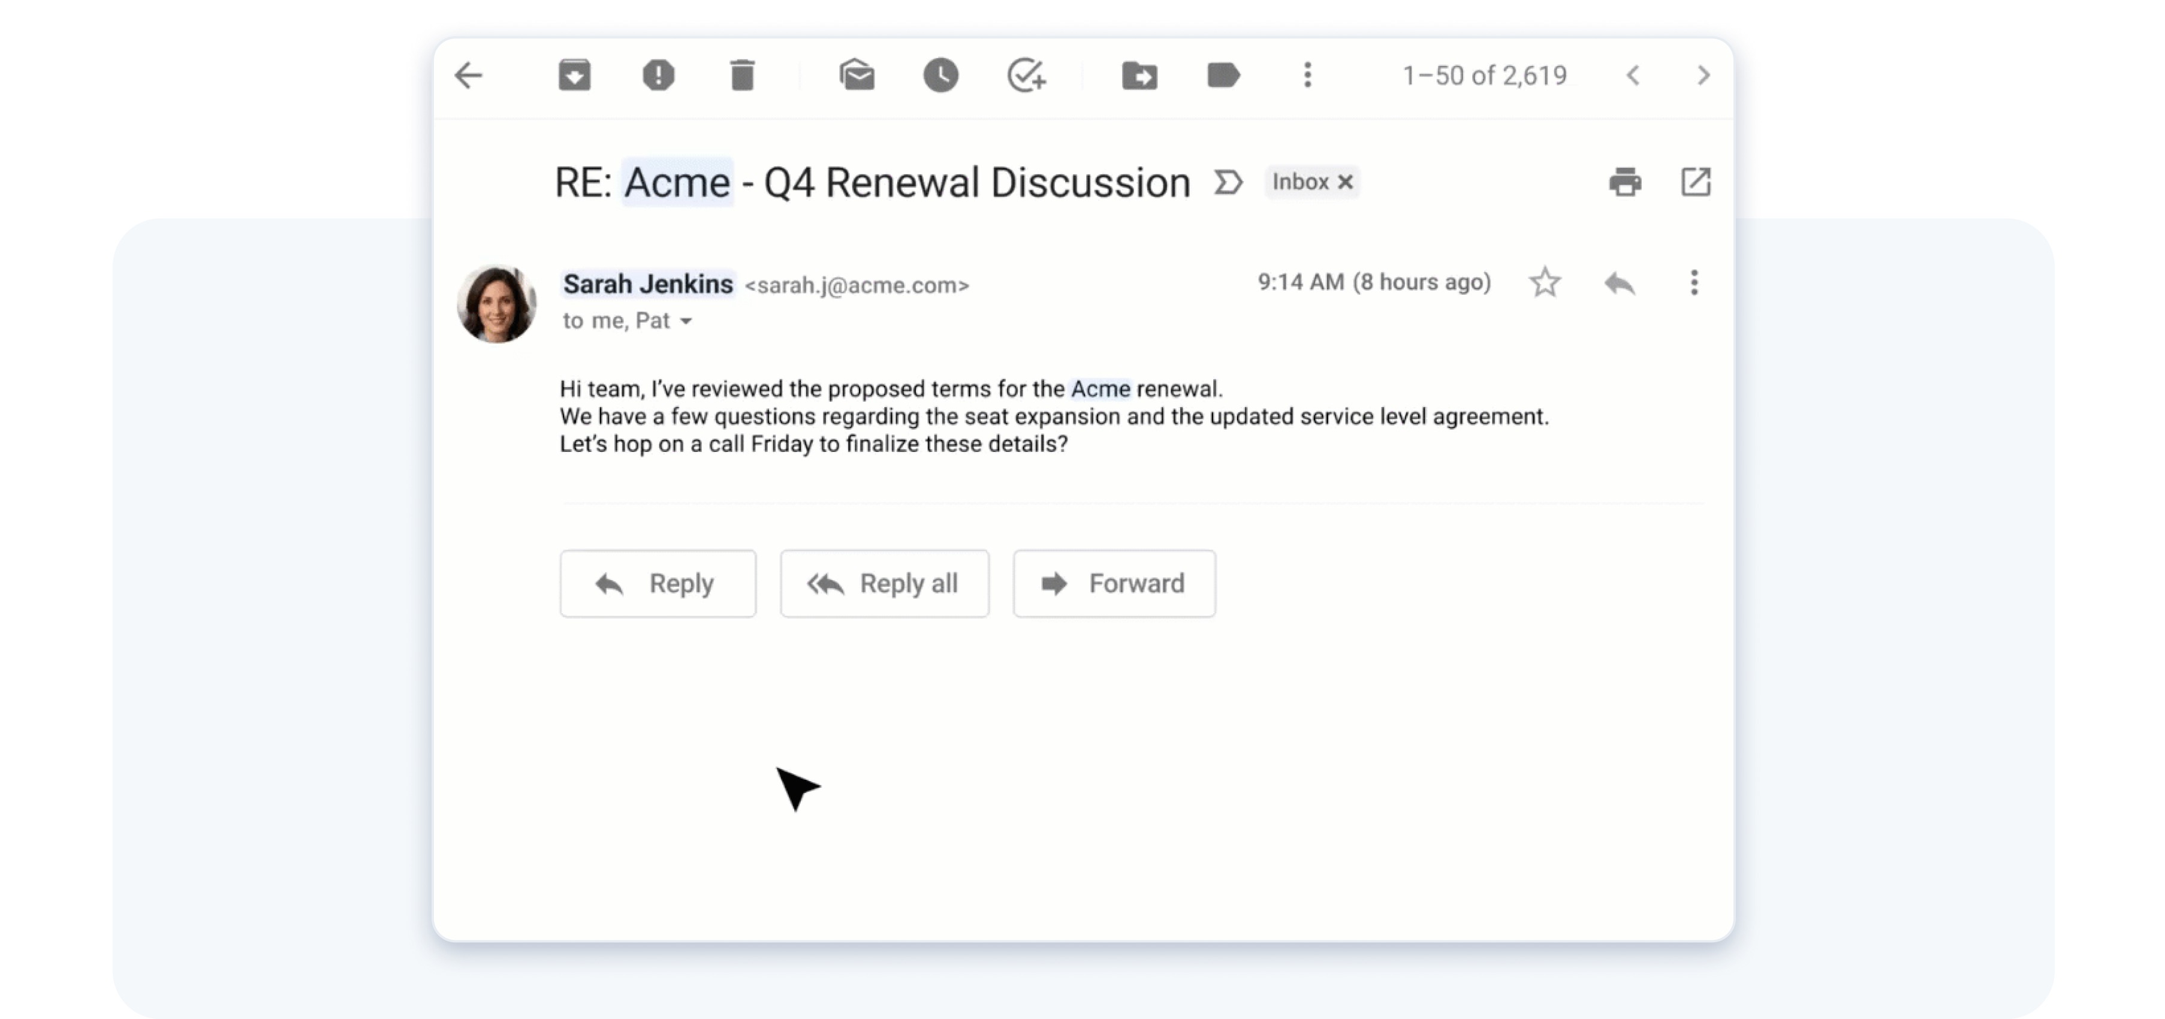This screenshot has height=1019, width=2165.
Task: Click the Reply button
Action: pyautogui.click(x=658, y=583)
